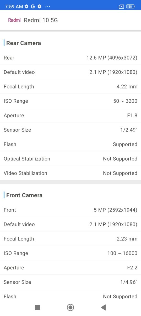Viewport: 141px width, 316px height.
Task: Tap Video Stabilization row
Action: click(70, 173)
